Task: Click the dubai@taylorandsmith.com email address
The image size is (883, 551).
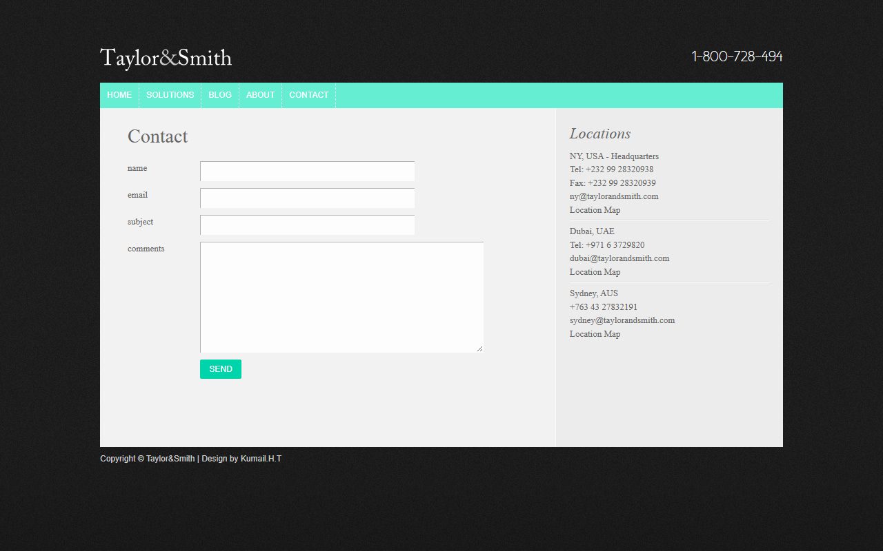Action: (619, 258)
